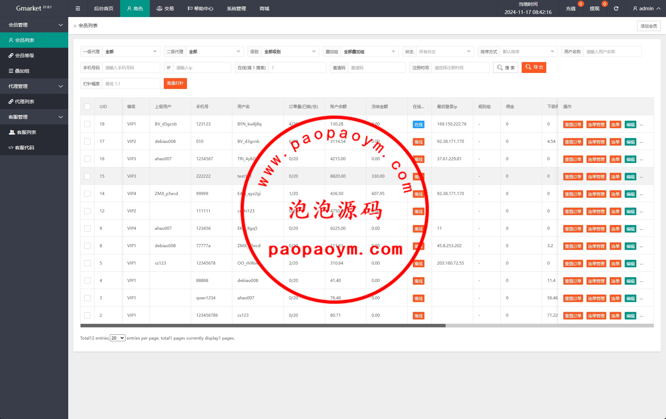The height and width of the screenshot is (419, 666).
Task: Focus the IP input field
Action: [202, 68]
